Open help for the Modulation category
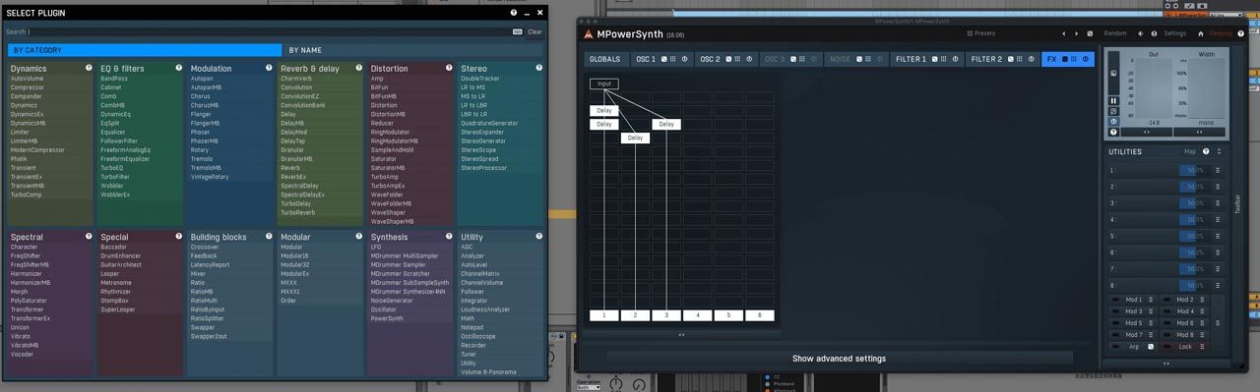 tap(268, 69)
